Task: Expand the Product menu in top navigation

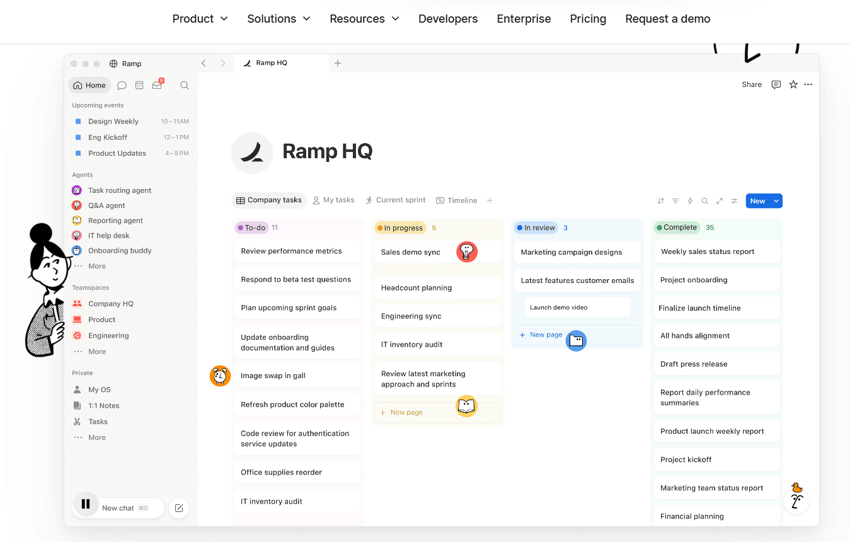Action: [x=200, y=19]
